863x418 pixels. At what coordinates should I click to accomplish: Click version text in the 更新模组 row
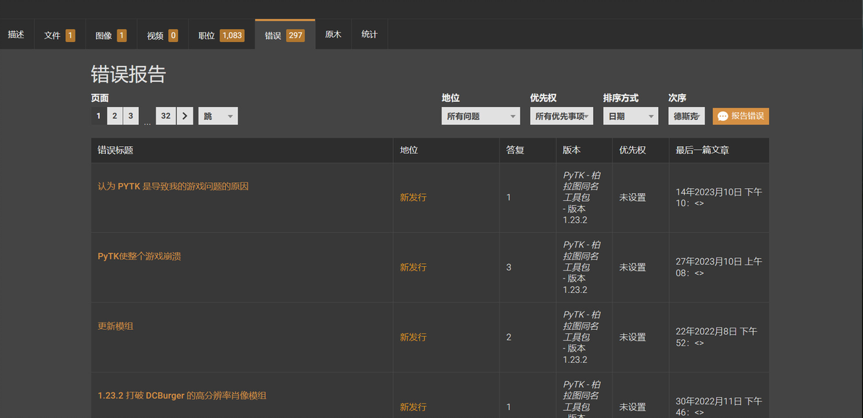click(581, 337)
